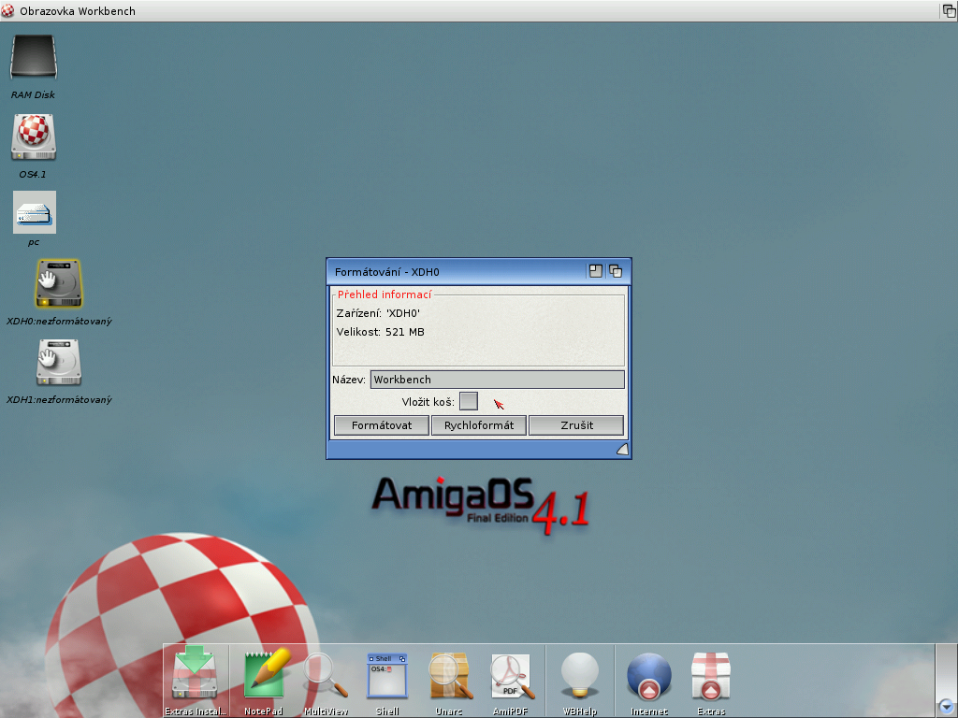Open the RAM Disk icon
958x718 pixels.
click(x=34, y=58)
